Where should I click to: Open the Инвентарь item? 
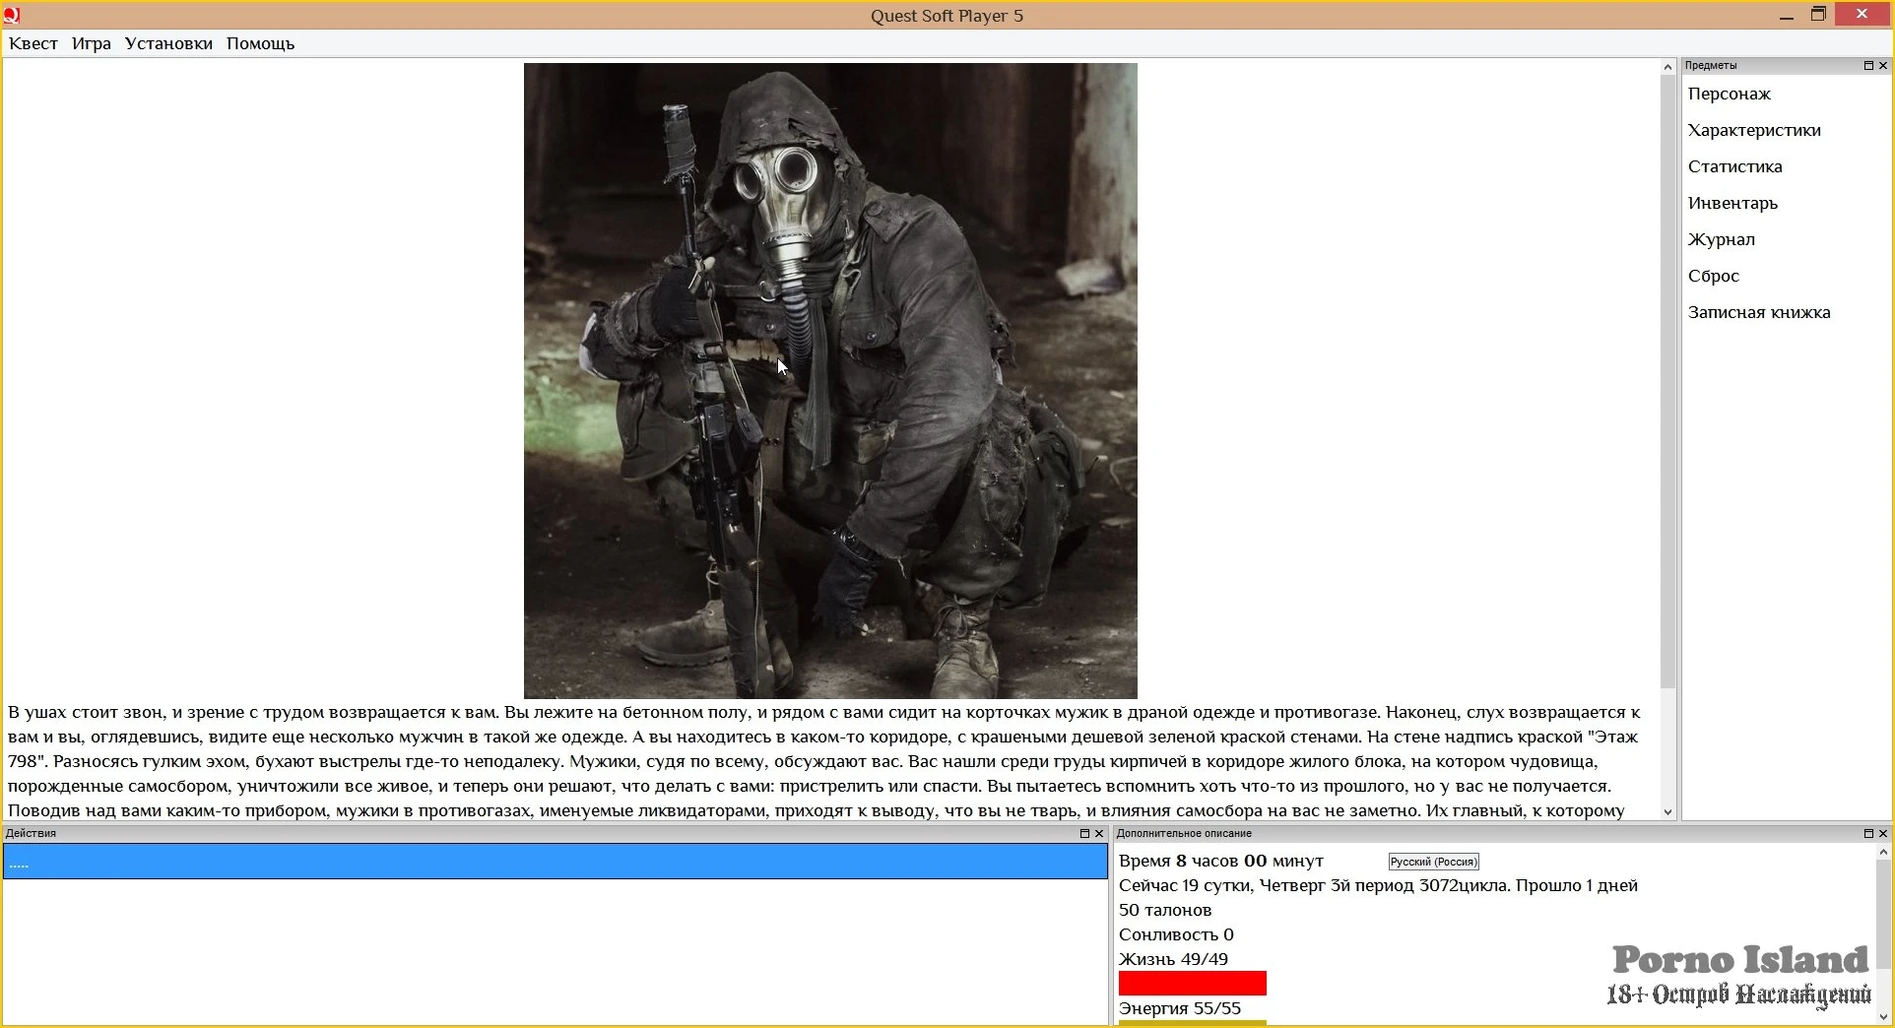point(1732,204)
